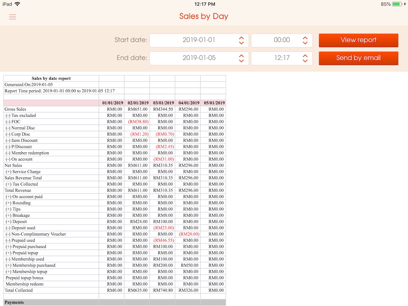The height and width of the screenshot is (306, 408).
Task: Click the Net Sales row label
Action: coord(13,165)
